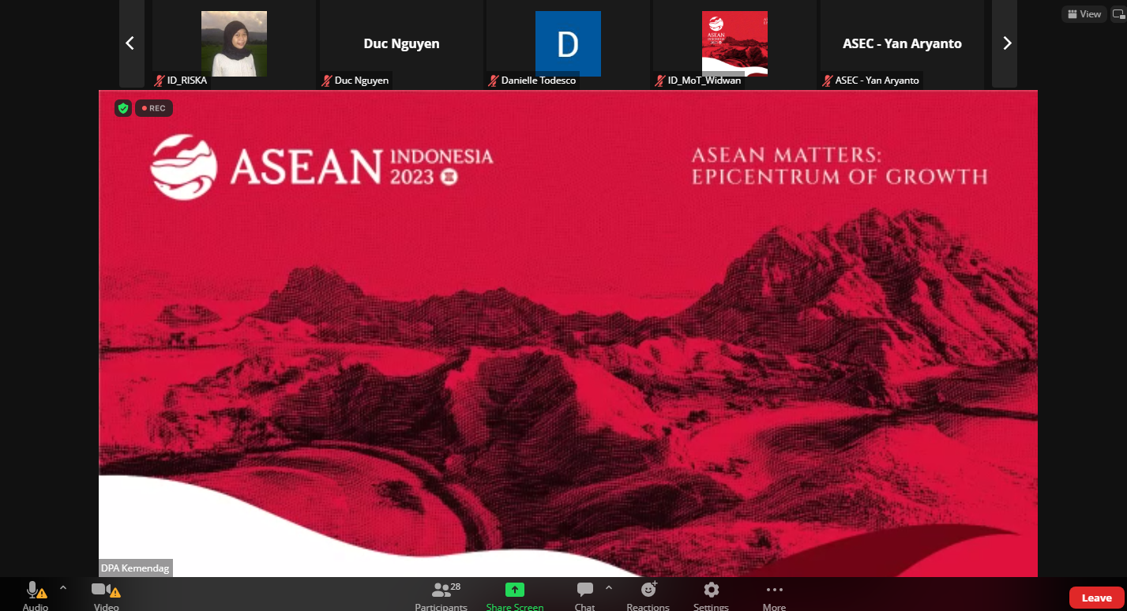The image size is (1127, 611).
Task: Click the green encryption shield icon
Action: coord(122,108)
